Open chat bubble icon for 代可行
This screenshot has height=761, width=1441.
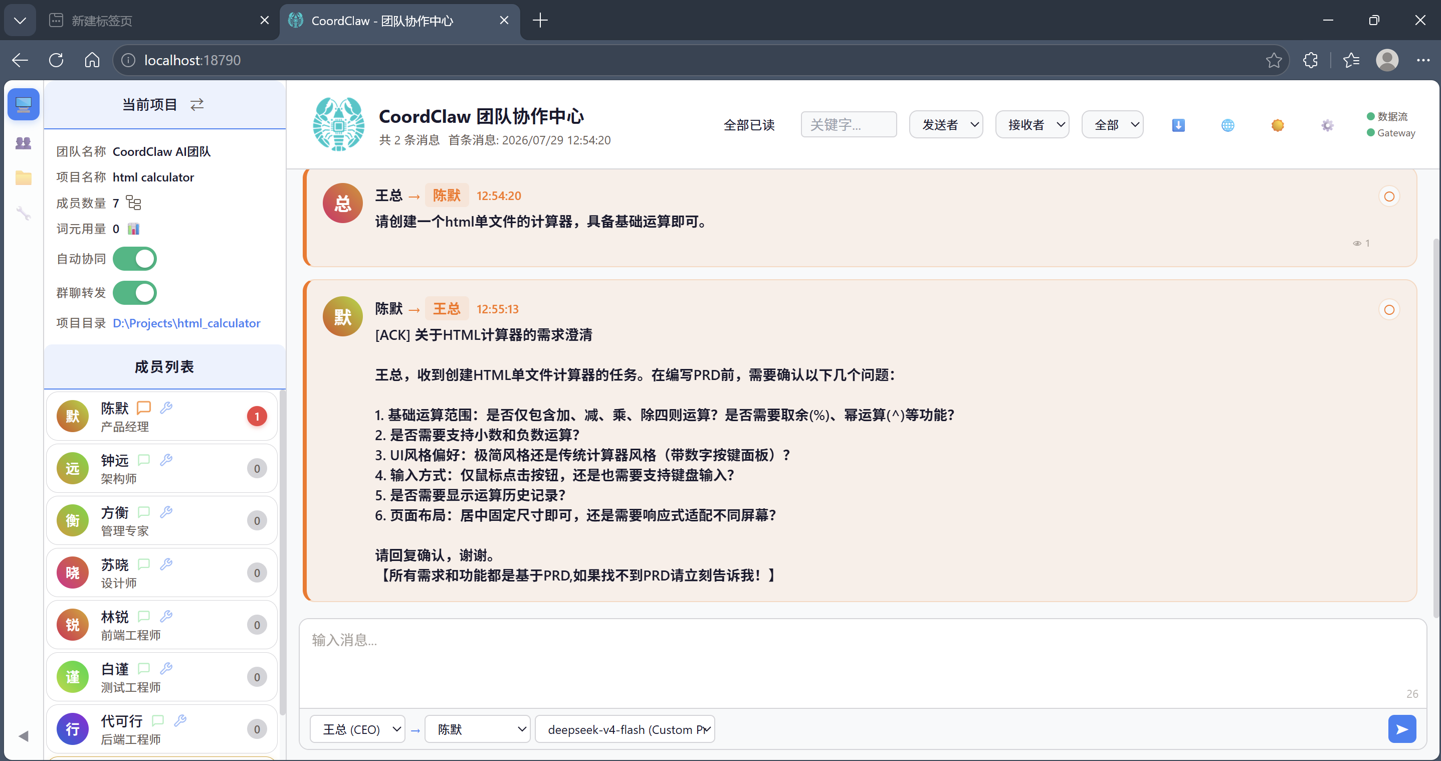pyautogui.click(x=158, y=720)
